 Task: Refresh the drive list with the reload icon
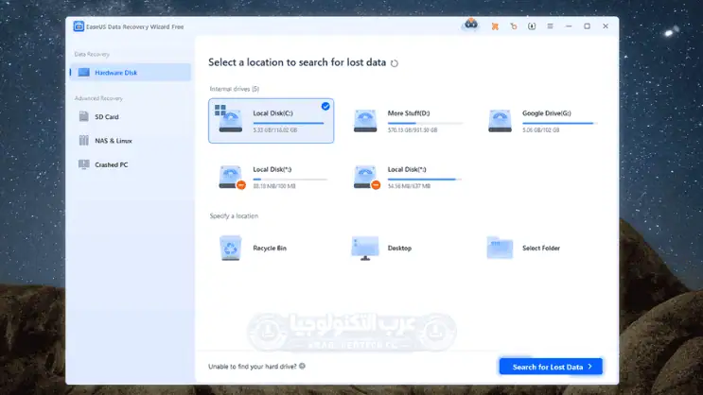coord(395,63)
